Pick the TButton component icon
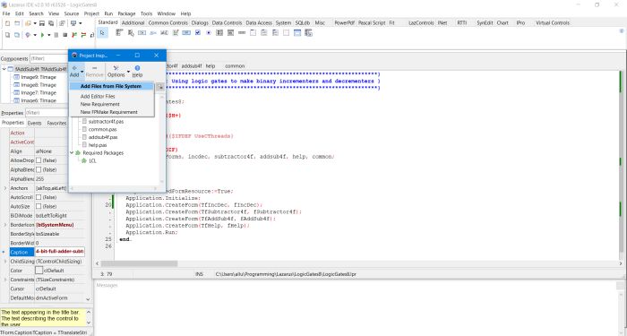 click(x=142, y=33)
